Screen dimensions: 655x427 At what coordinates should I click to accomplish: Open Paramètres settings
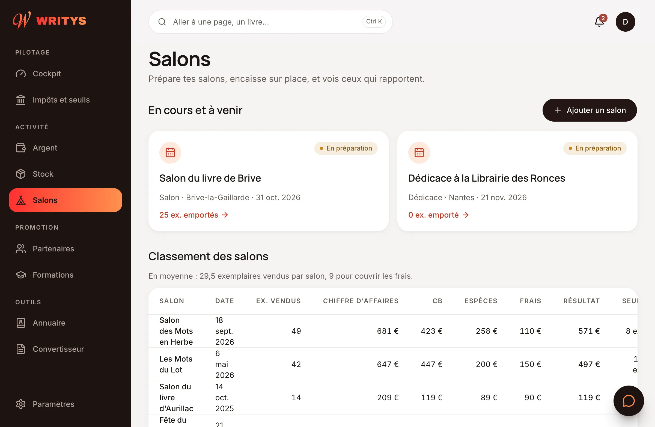65,404
